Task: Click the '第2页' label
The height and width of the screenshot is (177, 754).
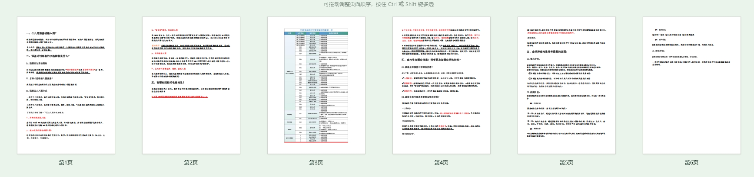Action: tap(191, 163)
